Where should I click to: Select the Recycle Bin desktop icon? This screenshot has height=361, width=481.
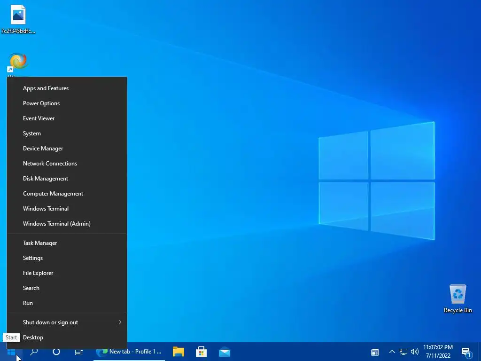pyautogui.click(x=458, y=298)
